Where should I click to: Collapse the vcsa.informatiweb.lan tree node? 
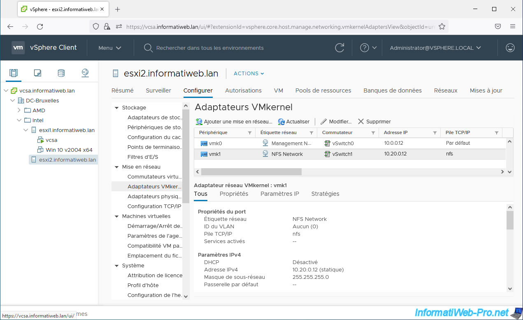click(x=6, y=90)
